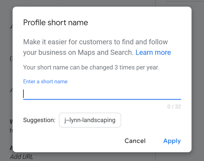
Task: Click the empty dialog space left of Cancel
Action: pos(68,141)
